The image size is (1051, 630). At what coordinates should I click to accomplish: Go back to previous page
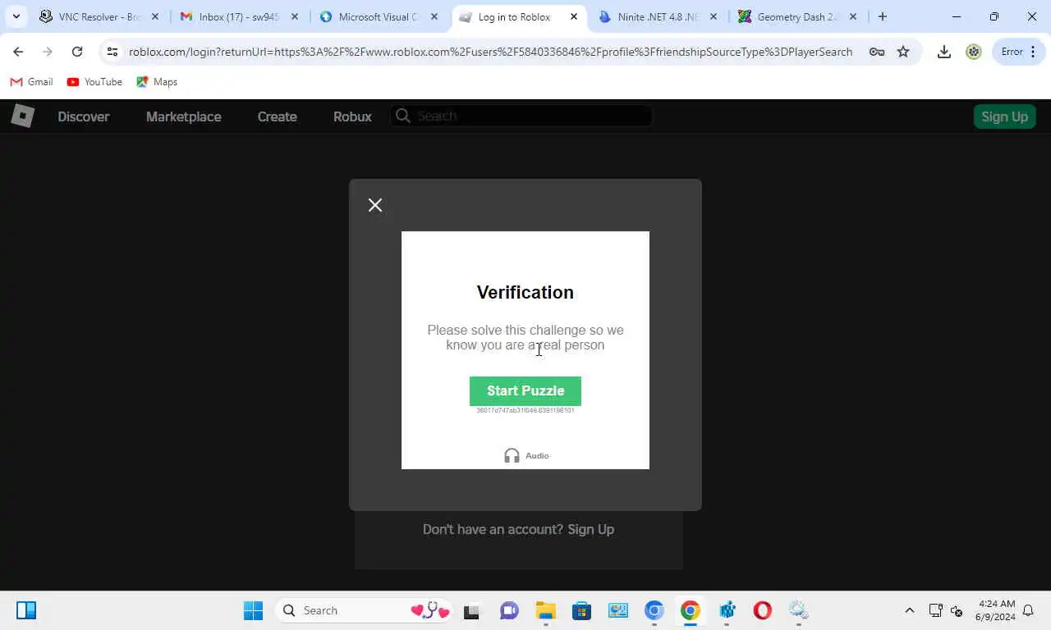pyautogui.click(x=18, y=52)
